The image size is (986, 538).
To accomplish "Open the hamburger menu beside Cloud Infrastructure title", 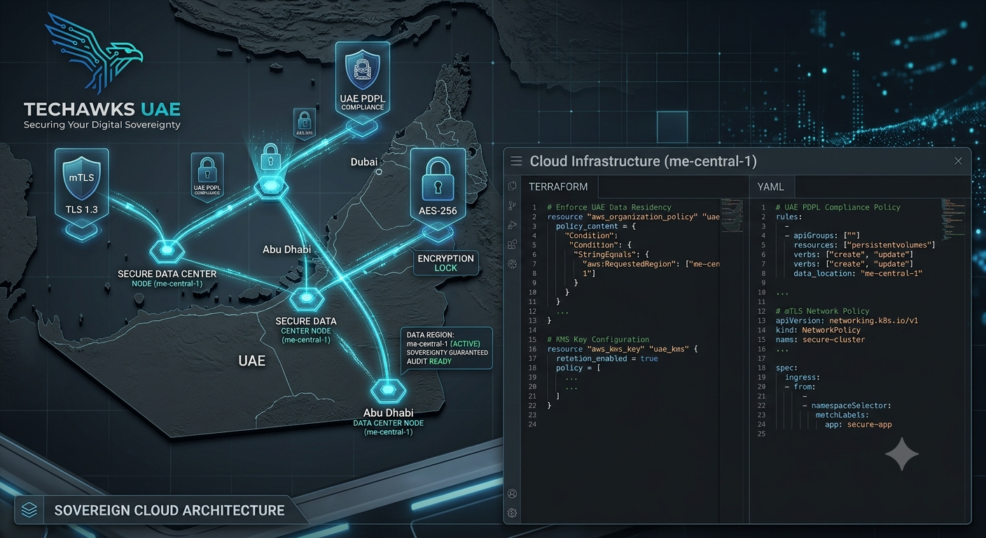I will pyautogui.click(x=516, y=161).
